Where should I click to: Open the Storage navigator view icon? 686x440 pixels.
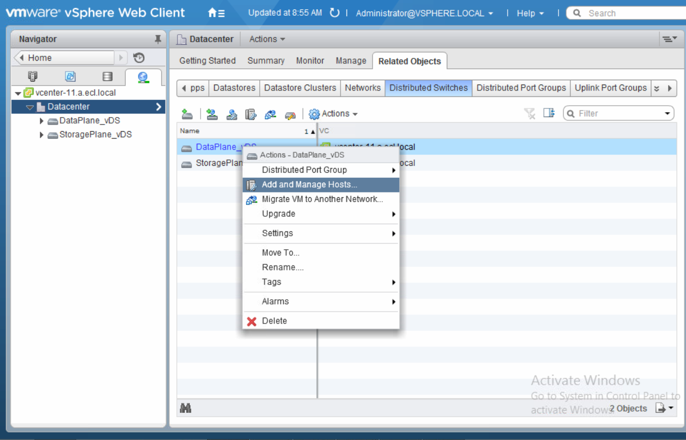click(x=107, y=76)
